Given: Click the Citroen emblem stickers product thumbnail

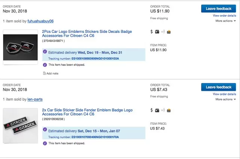Looking at the screenshot, I should coord(21,47).
